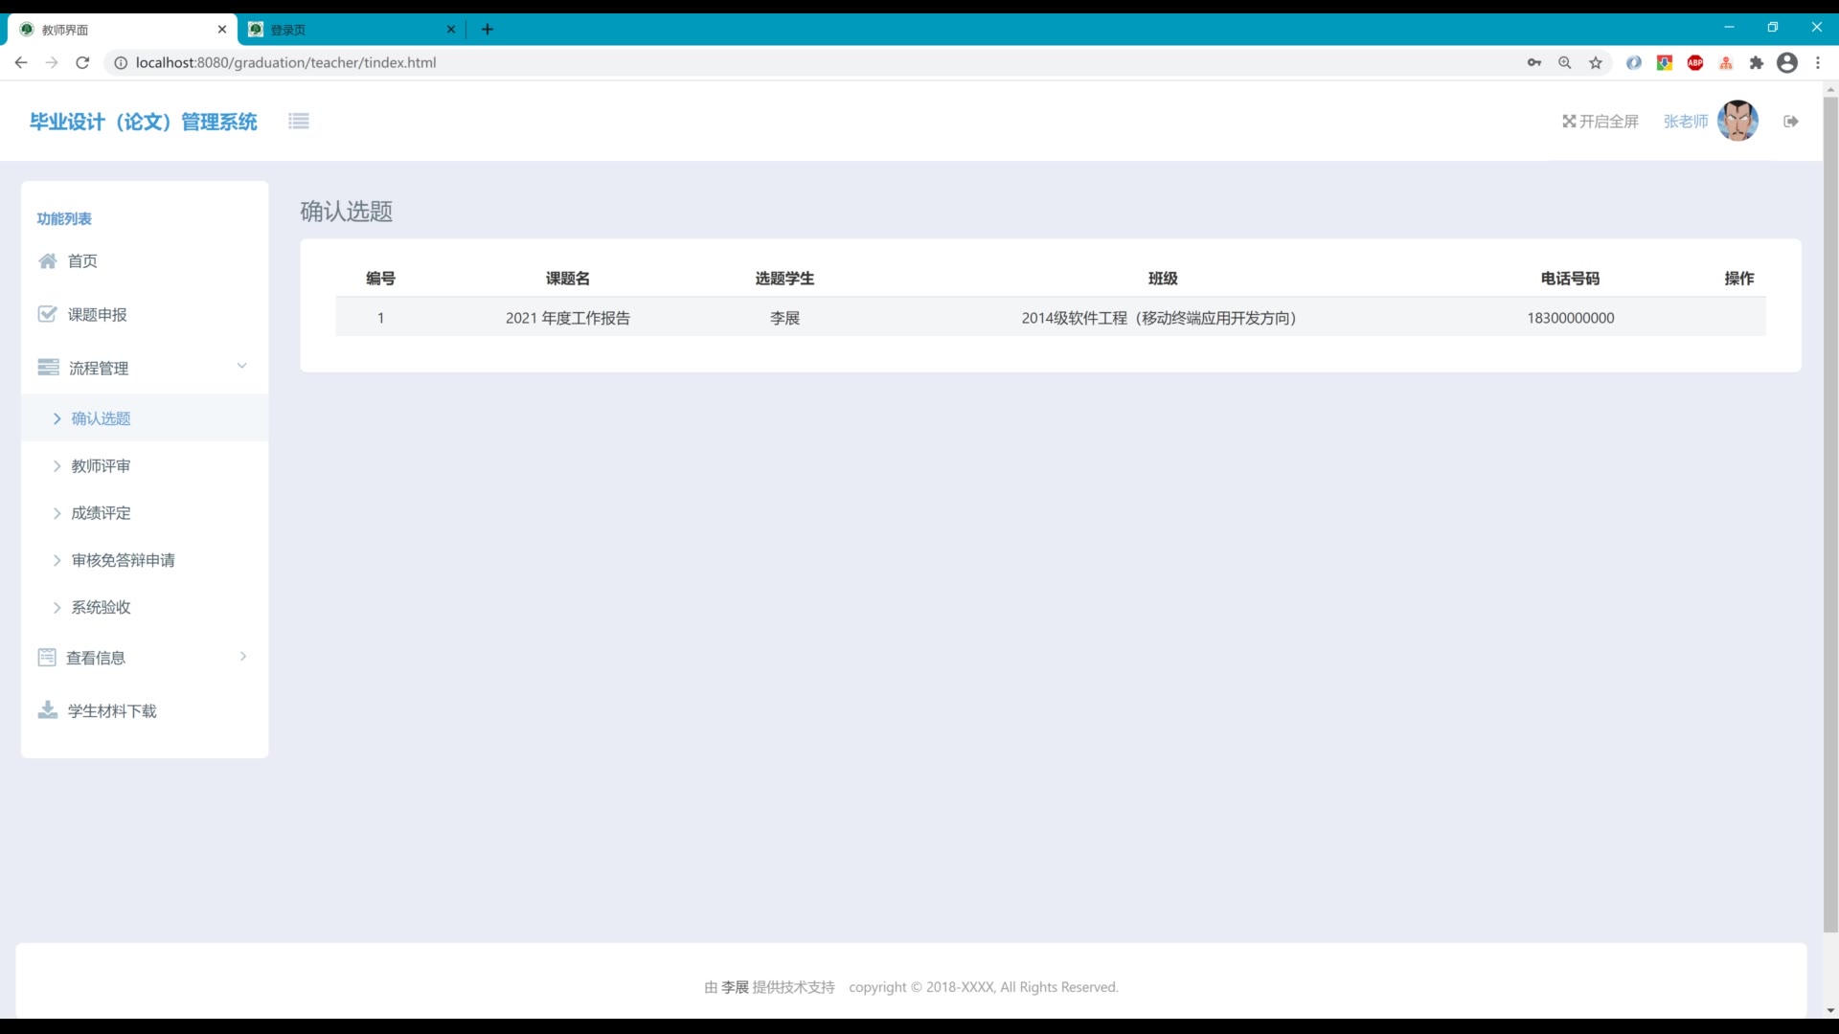Open 审核免答辩申请 menu item

click(x=123, y=559)
